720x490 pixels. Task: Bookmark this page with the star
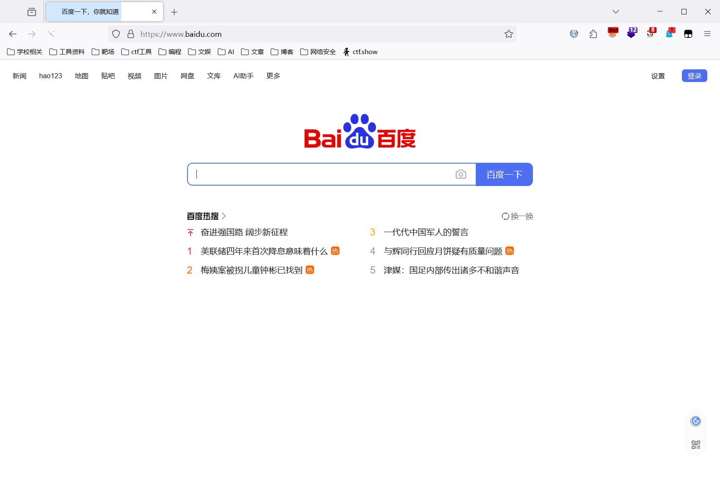509,34
